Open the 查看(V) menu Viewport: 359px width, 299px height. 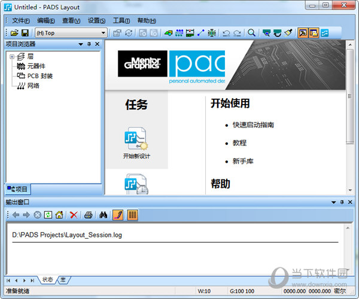[71, 20]
